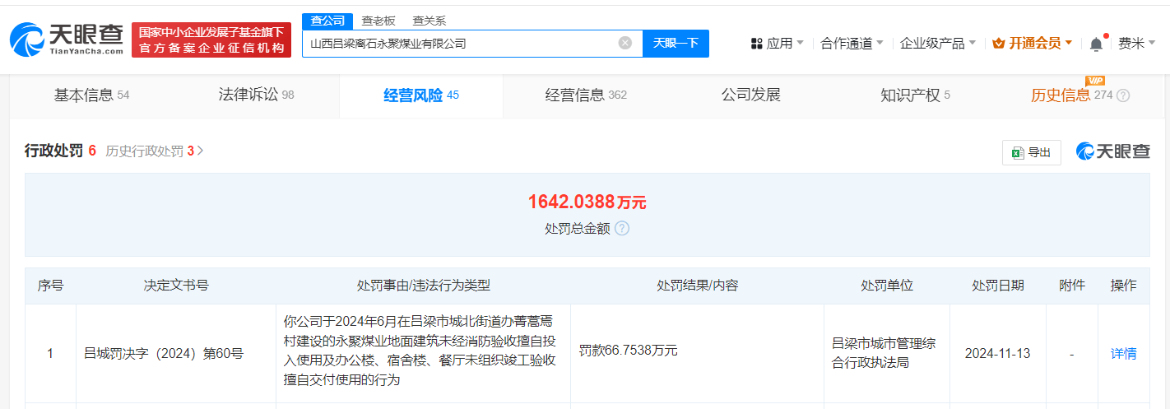
Task: Open the notification bell
Action: (x=1096, y=44)
